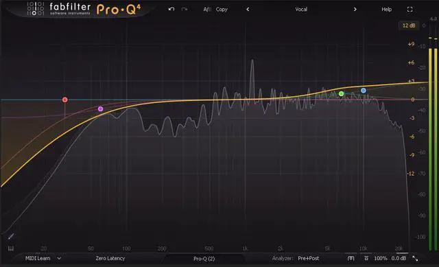This screenshot has width=439, height=267.
Task: Select the red EQ band node
Action: coord(65,100)
